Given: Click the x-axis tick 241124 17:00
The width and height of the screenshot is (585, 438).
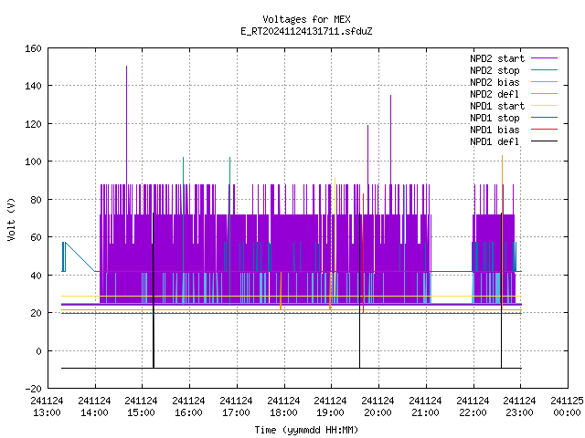Looking at the screenshot, I should [236, 407].
